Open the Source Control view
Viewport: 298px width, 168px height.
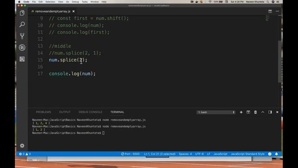22,36
